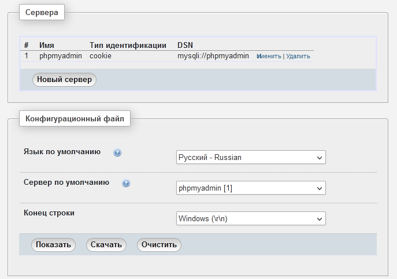This screenshot has width=397, height=279.
Task: Click the Очистить button
Action: pos(159,245)
